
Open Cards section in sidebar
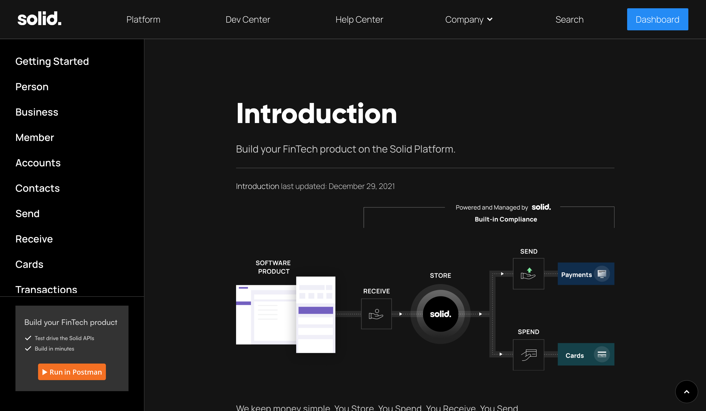(30, 264)
